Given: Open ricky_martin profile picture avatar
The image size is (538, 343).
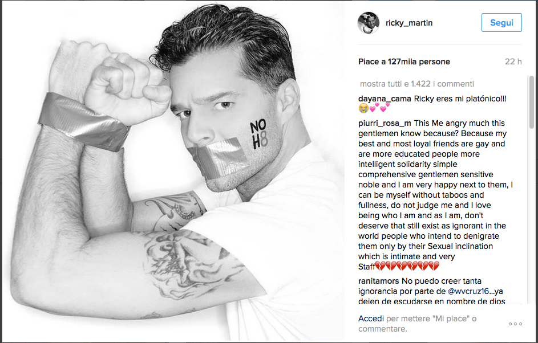Looking at the screenshot, I should [369, 23].
